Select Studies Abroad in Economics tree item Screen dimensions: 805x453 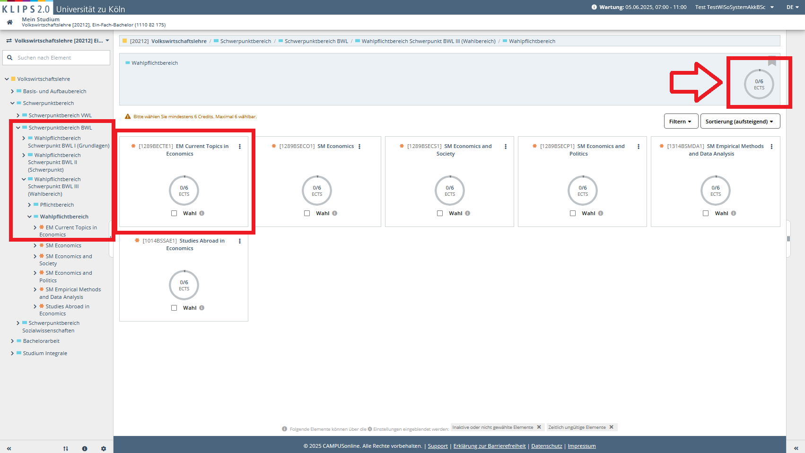(65, 310)
